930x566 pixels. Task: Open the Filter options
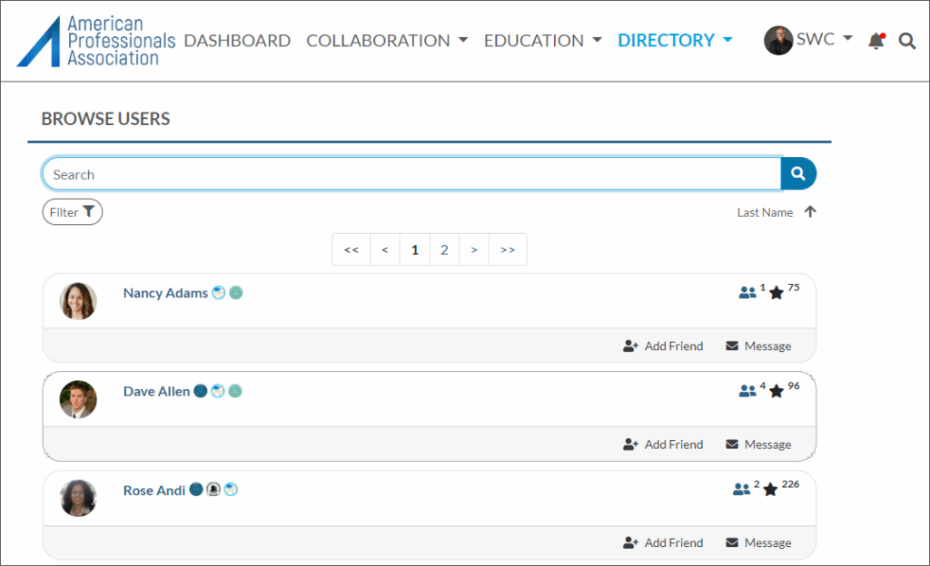coord(72,212)
